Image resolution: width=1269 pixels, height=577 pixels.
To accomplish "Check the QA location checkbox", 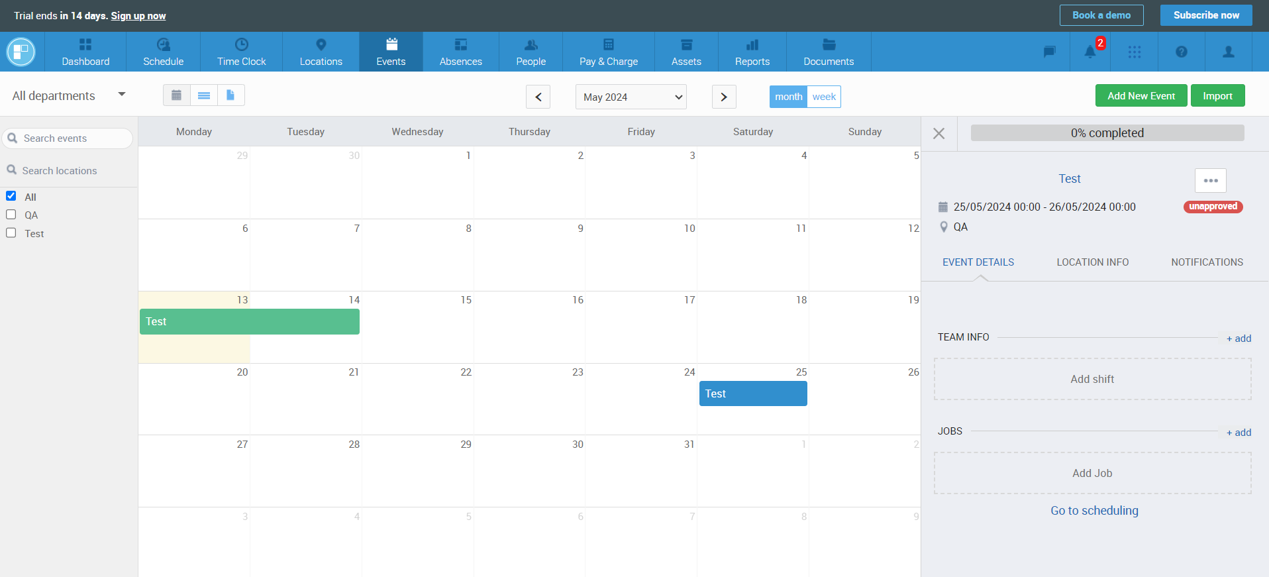I will point(11,215).
